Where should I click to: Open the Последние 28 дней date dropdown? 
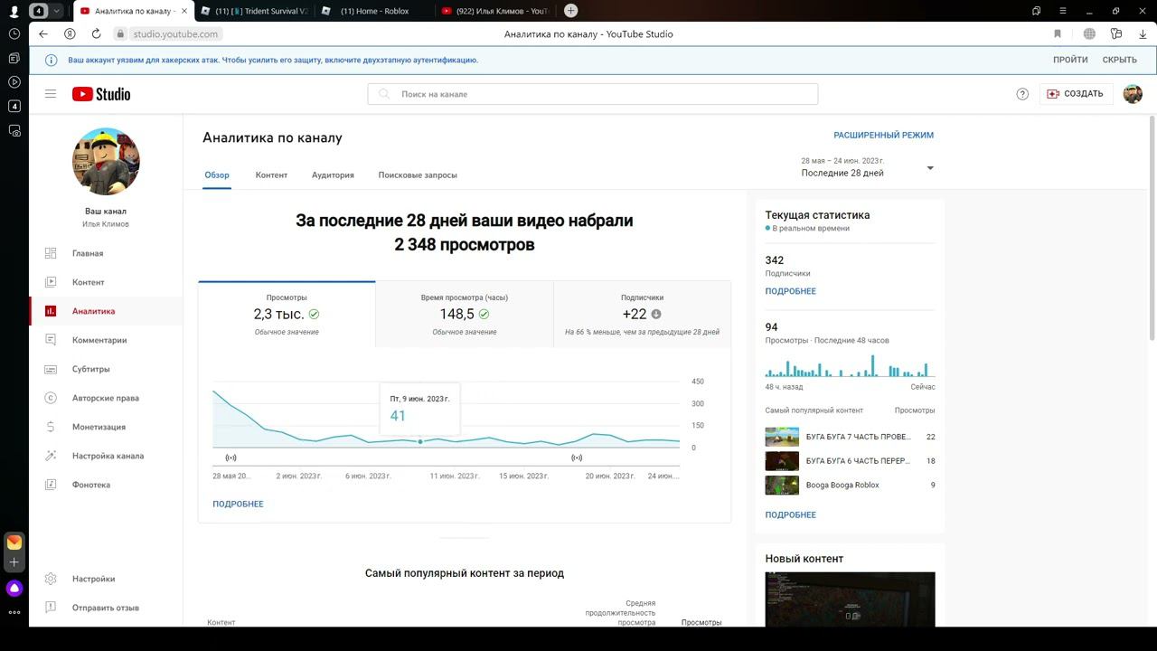867,167
